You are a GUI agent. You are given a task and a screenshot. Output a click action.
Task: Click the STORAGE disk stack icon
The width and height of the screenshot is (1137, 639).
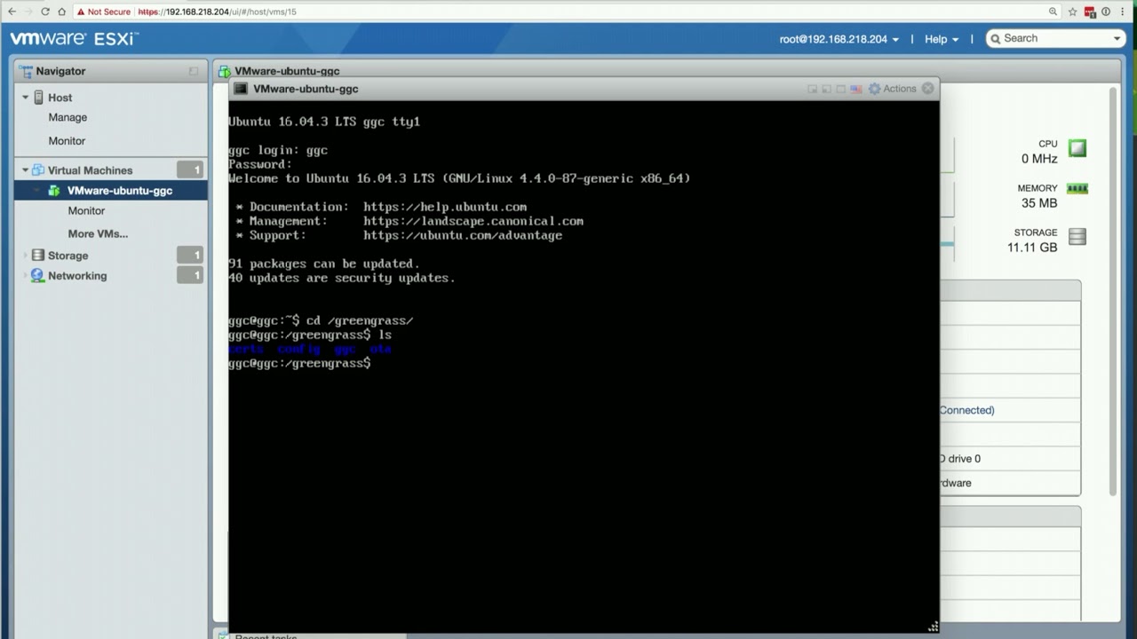[1077, 236]
